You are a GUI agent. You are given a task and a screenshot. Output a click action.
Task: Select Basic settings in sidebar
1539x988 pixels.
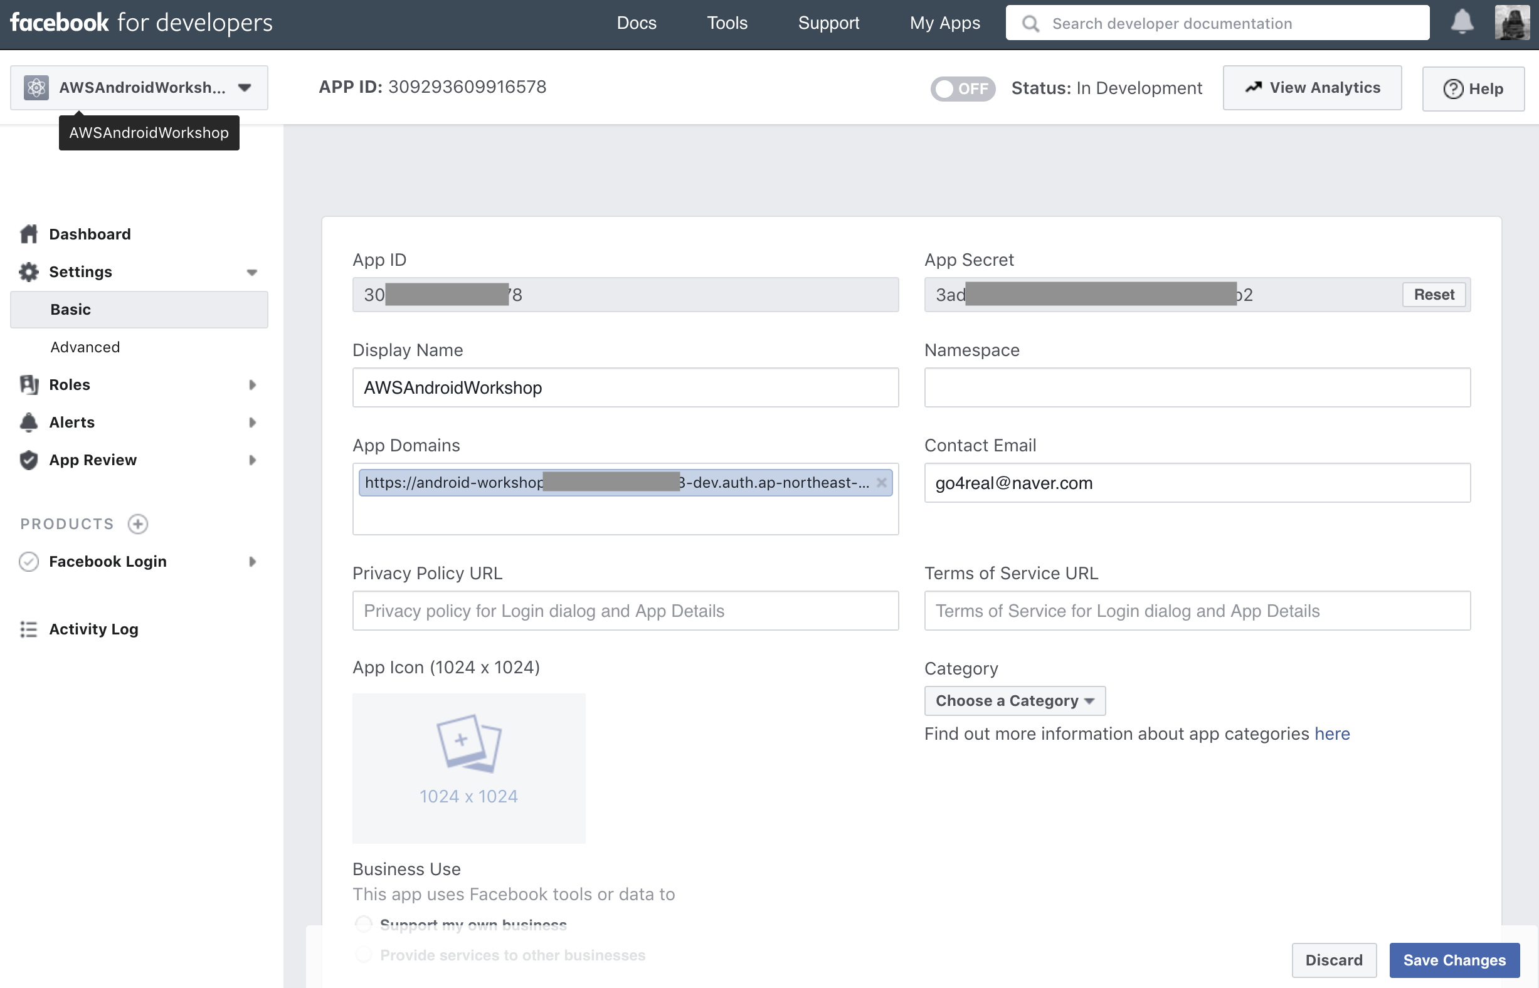point(139,309)
